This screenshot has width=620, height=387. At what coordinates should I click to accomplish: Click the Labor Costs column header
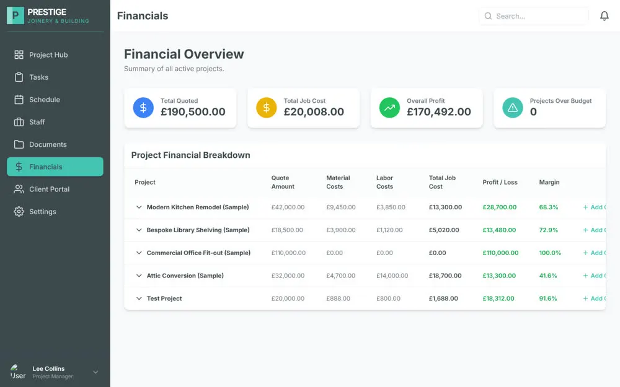(x=385, y=182)
